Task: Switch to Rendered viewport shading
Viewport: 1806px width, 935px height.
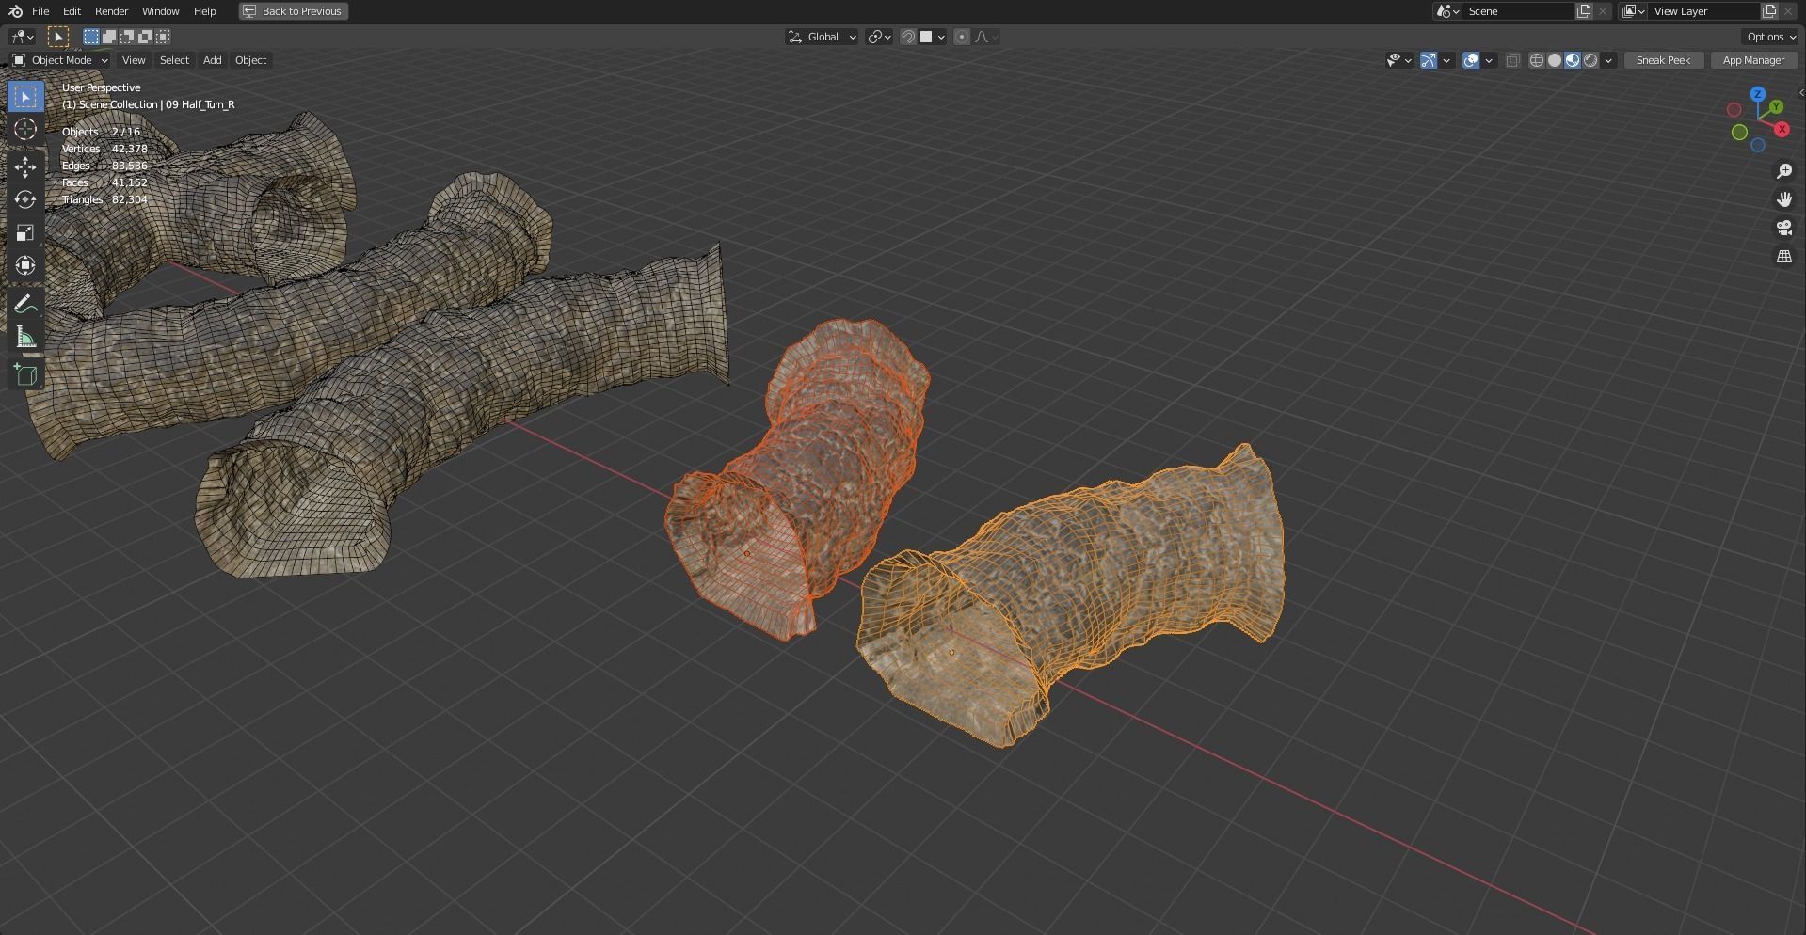Action: 1590,60
